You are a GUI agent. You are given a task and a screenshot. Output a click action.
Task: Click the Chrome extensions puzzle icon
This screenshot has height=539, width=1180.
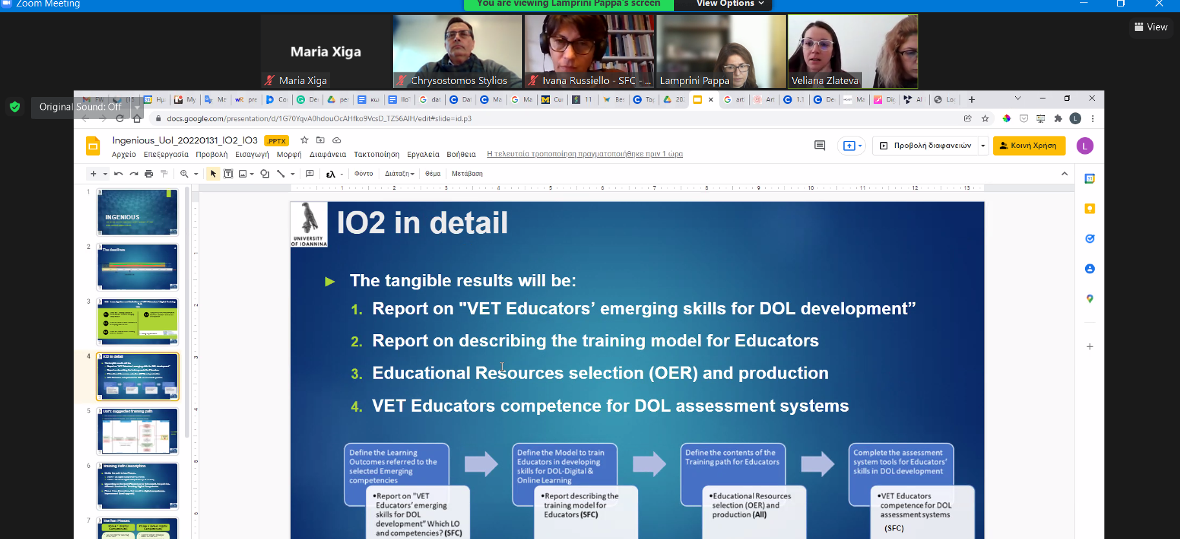pos(1058,118)
